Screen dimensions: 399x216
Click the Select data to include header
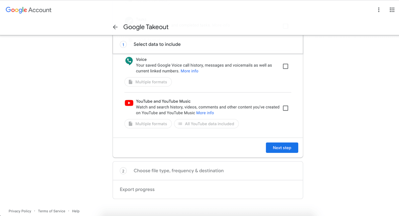click(157, 45)
